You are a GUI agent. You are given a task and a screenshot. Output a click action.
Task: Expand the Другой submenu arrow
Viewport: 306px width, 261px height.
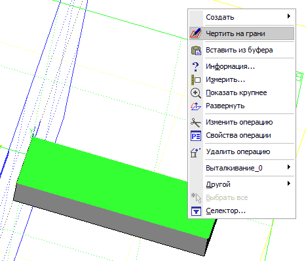[289, 184]
